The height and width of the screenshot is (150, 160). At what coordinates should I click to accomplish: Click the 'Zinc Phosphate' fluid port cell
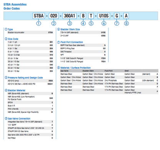(110, 81)
